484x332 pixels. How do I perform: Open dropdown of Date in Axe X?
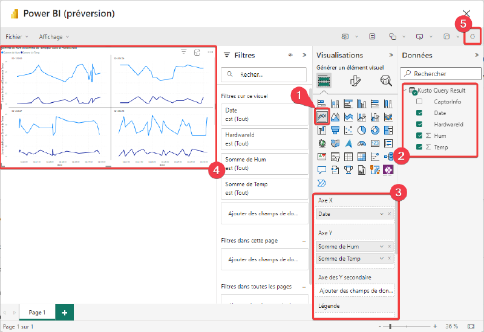pyautogui.click(x=382, y=214)
